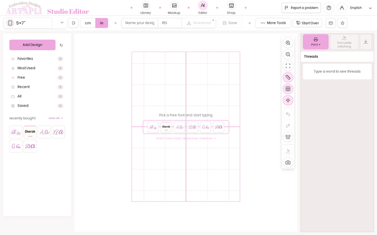Click the envelope mail icon

pos(331,23)
